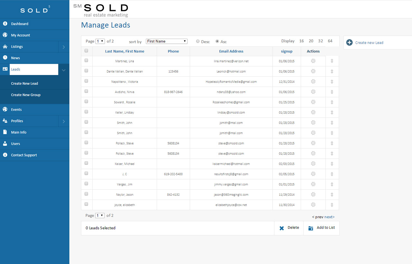
Task: Expand the Listings submenu arrow
Action: (x=64, y=47)
